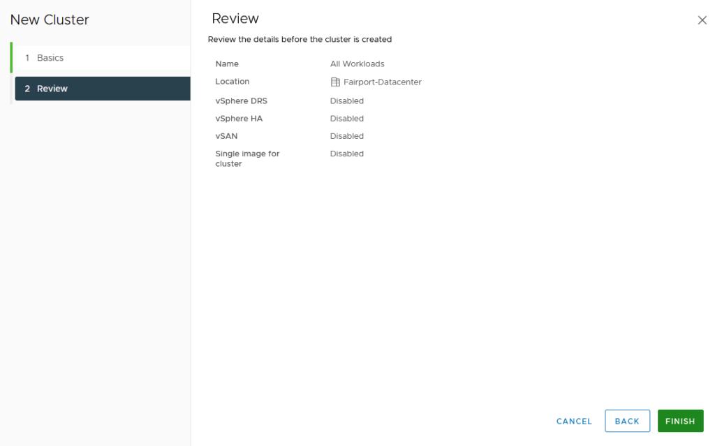Viewport: 715px width, 446px height.
Task: Click Single image for cluster label
Action: 247,158
